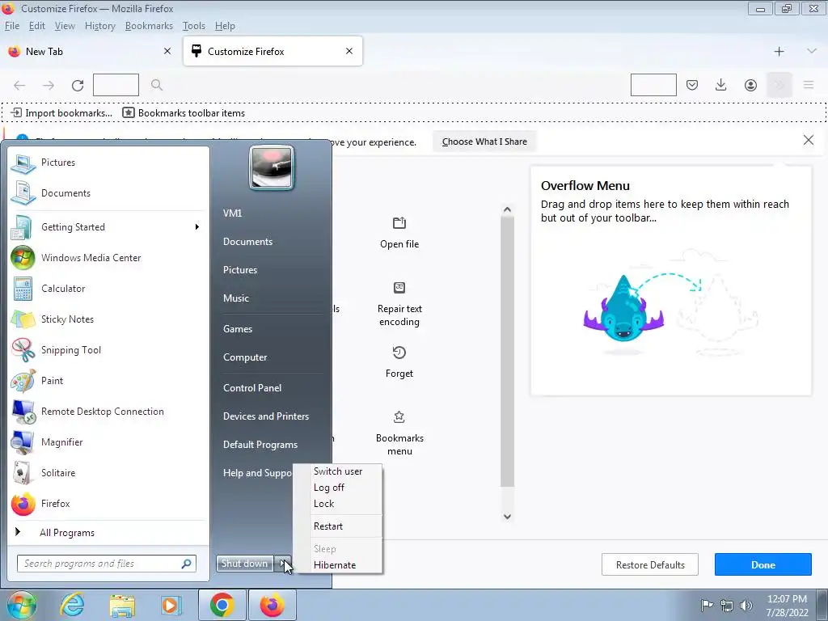The image size is (828, 621).
Task: Click the Downloads arrow icon
Action: click(x=720, y=85)
